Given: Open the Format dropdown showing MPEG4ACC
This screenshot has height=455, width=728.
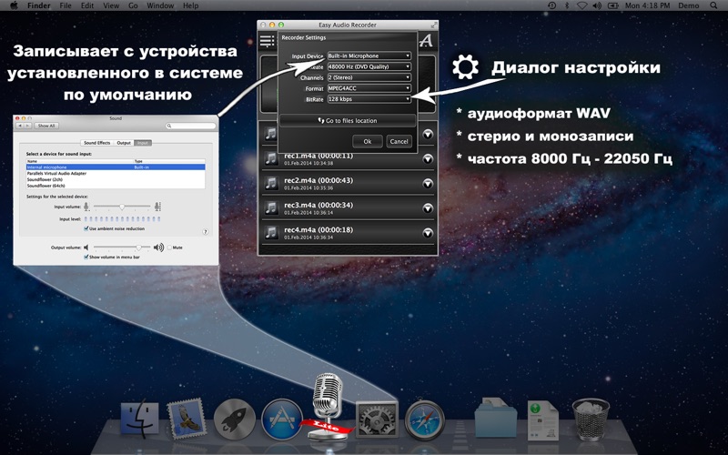Looking at the screenshot, I should (x=369, y=87).
